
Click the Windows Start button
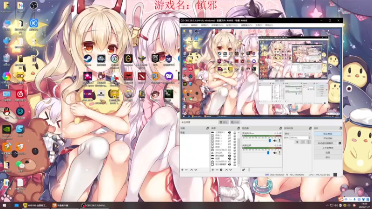coord(4,205)
